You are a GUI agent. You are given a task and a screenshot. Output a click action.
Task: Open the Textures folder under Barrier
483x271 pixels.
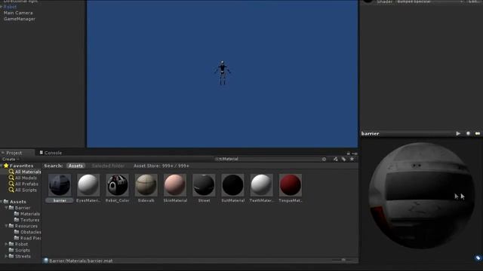[x=27, y=220]
